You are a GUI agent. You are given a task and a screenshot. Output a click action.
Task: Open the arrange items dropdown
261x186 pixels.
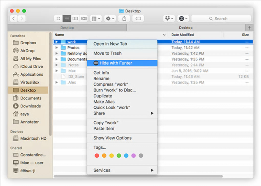(x=96, y=18)
